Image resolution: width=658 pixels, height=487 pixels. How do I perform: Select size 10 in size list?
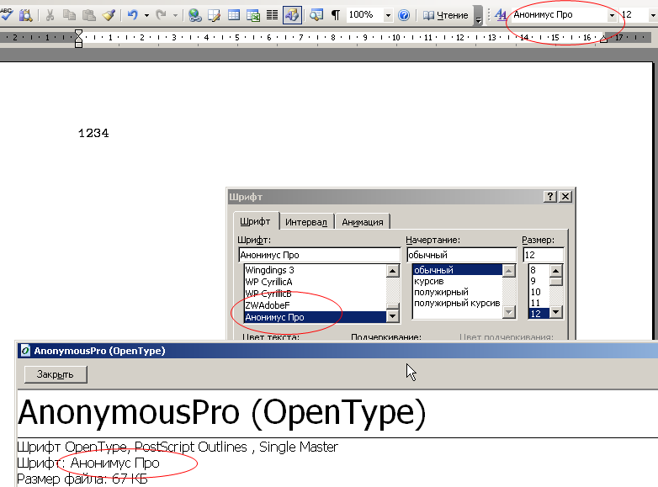coord(539,292)
